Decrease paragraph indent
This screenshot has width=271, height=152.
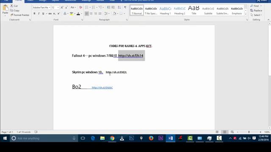[108, 8]
